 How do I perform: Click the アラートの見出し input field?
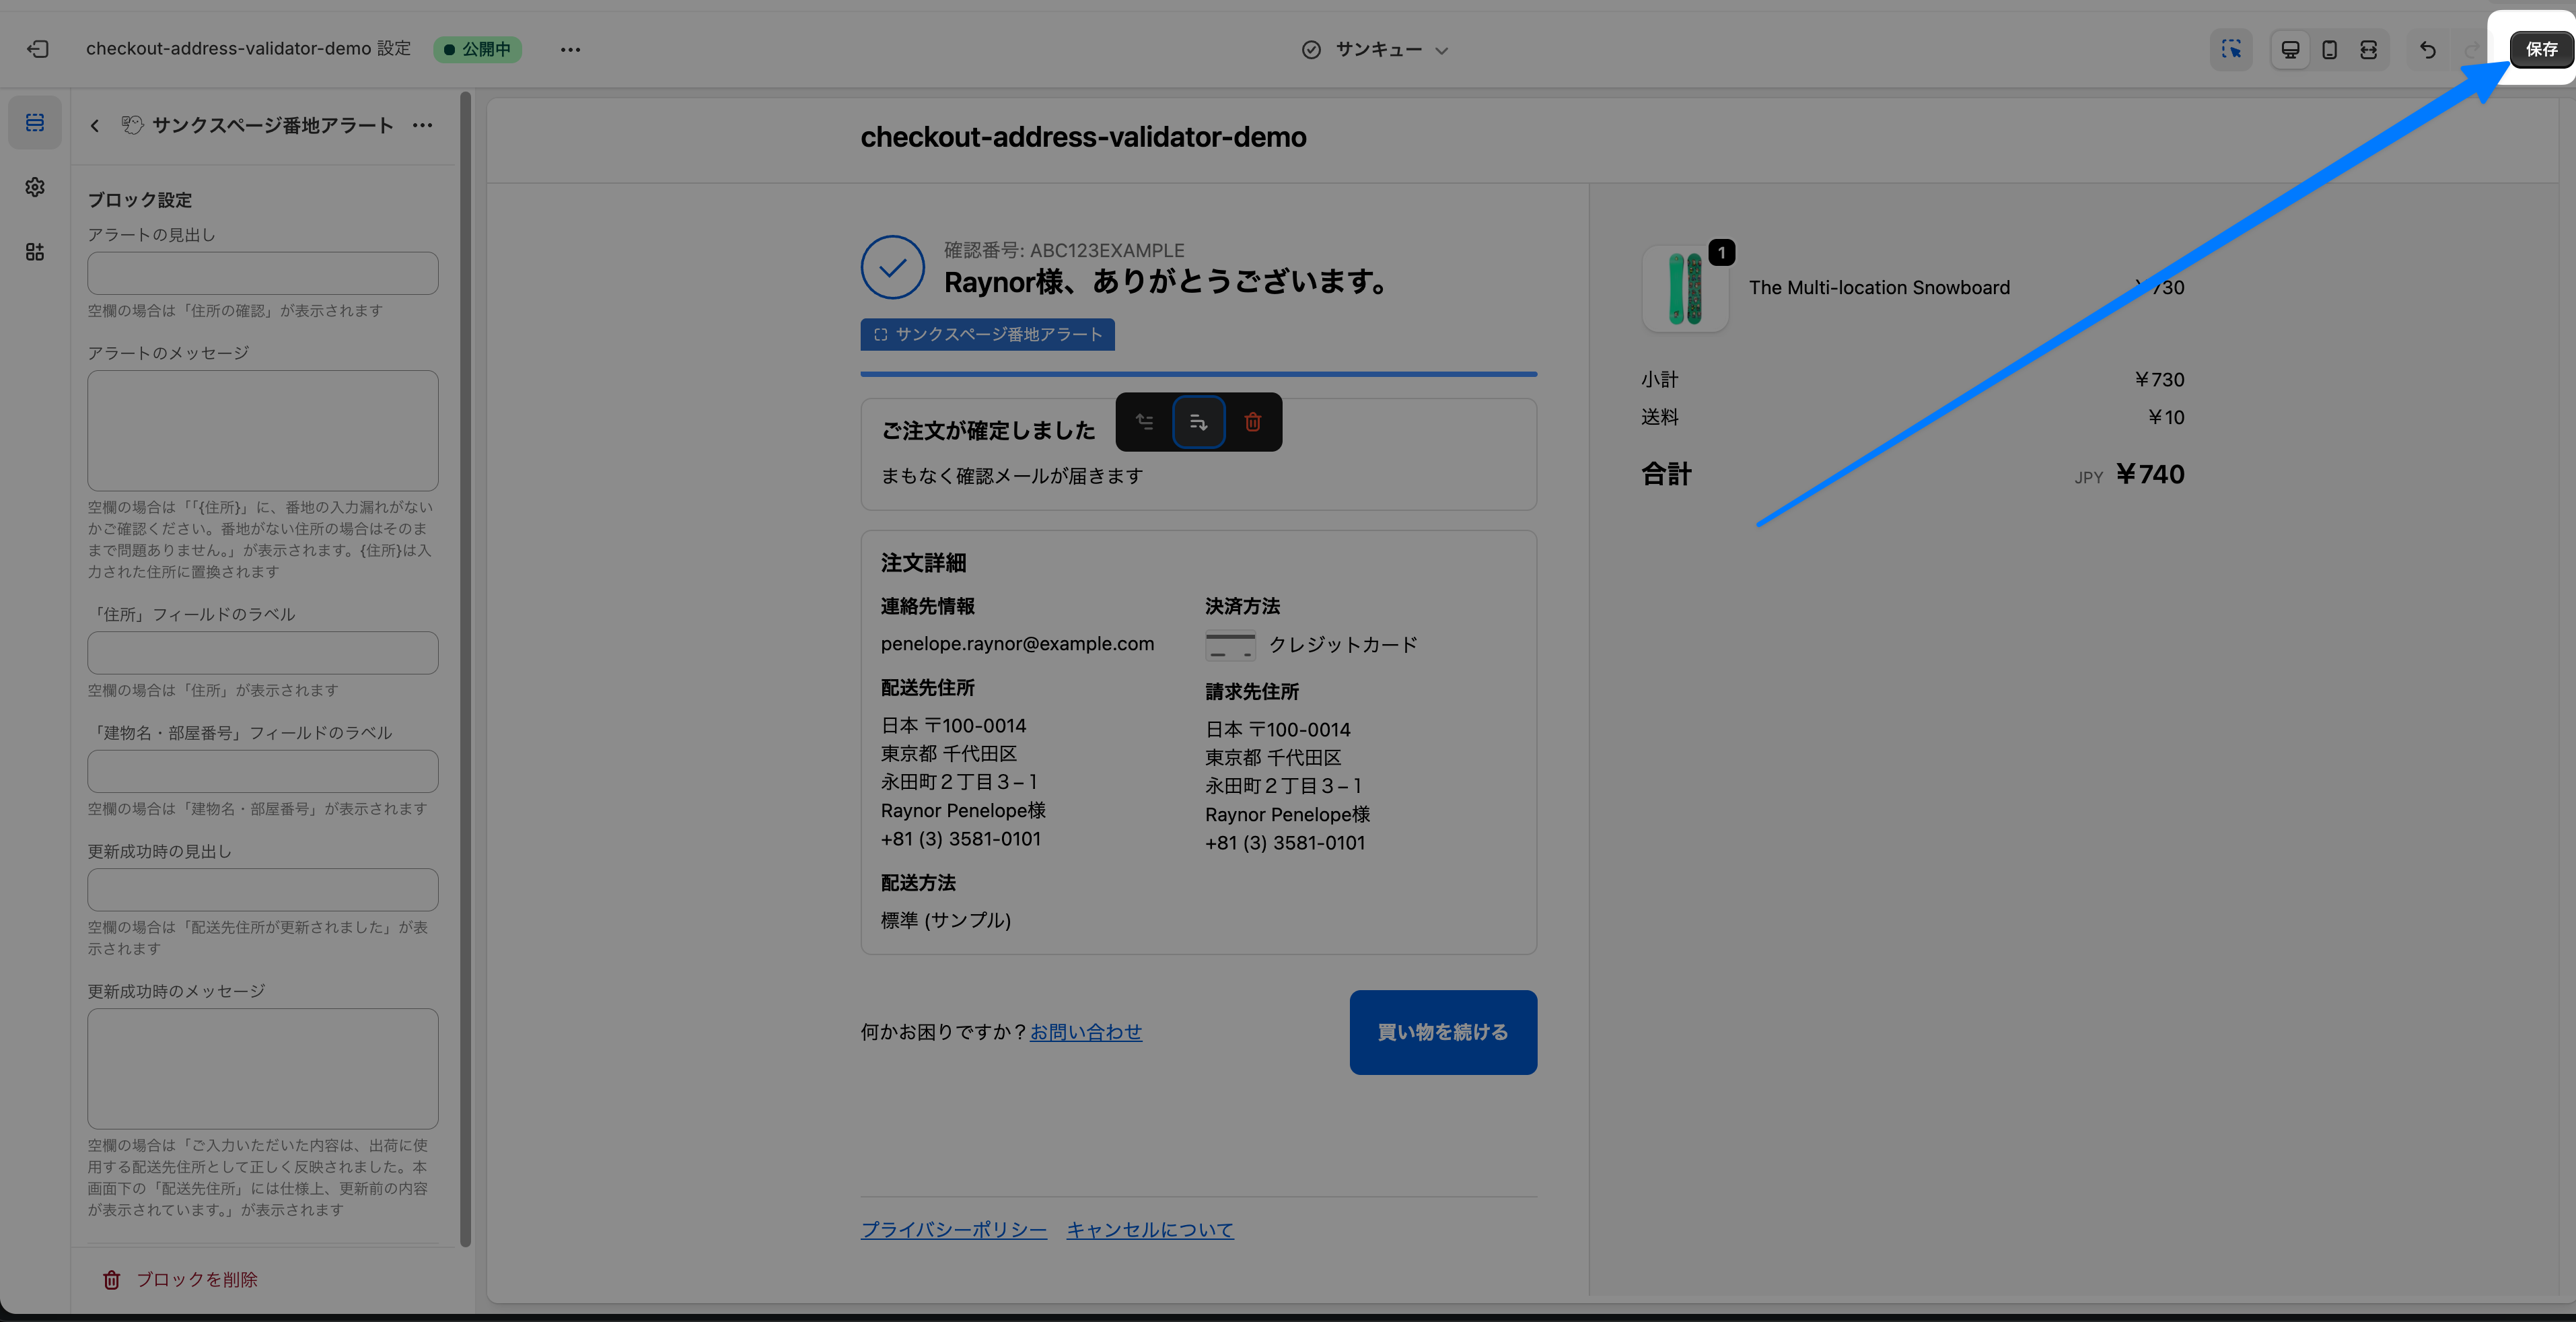[262, 273]
